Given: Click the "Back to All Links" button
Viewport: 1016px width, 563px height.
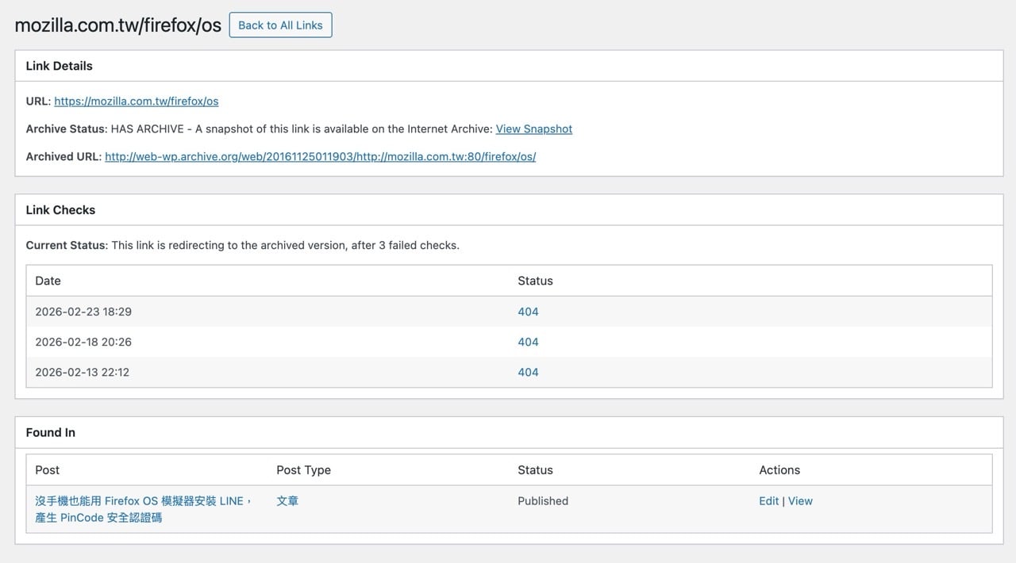Looking at the screenshot, I should tap(280, 25).
